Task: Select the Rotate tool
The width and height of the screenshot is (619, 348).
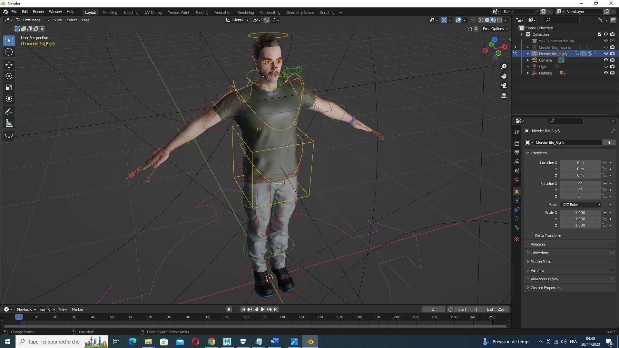Action: click(x=9, y=76)
